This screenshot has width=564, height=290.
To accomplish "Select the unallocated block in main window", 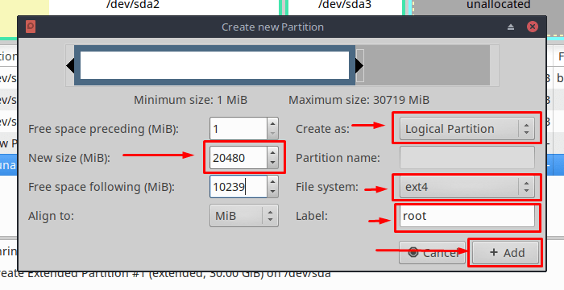I will coord(488,7).
